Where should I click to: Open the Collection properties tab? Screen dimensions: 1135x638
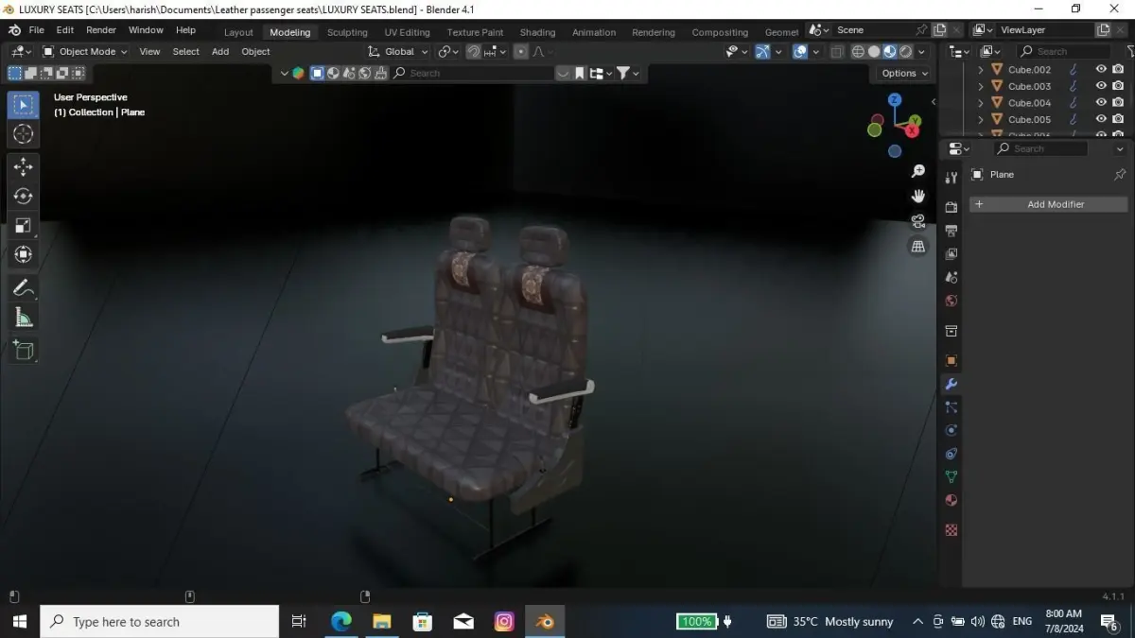click(952, 331)
